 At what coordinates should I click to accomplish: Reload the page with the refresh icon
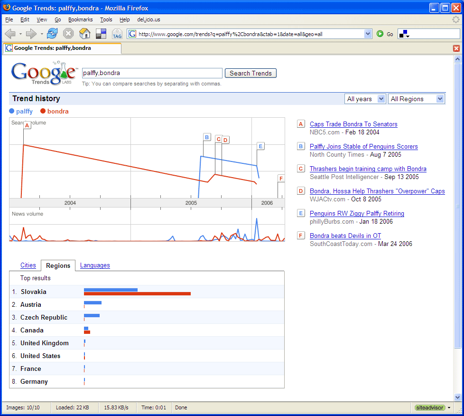52,34
